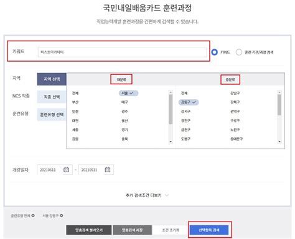Viewport: 295px width, 239px height.
Task: Select 전체 in the 대분류 region list
Action: coord(75,93)
